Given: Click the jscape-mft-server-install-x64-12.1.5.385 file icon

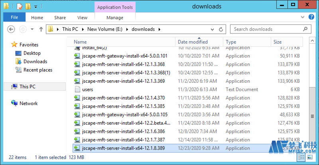Looking at the screenshot, I should pos(77,106).
